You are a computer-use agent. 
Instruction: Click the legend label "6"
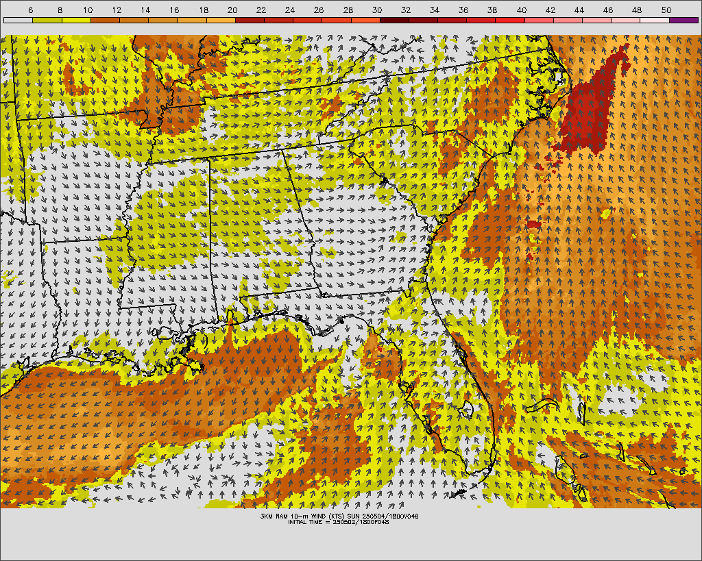point(30,10)
